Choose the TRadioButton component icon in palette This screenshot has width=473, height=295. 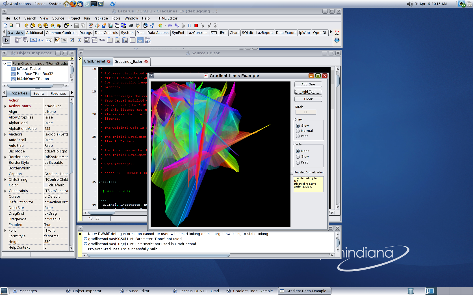click(79, 40)
